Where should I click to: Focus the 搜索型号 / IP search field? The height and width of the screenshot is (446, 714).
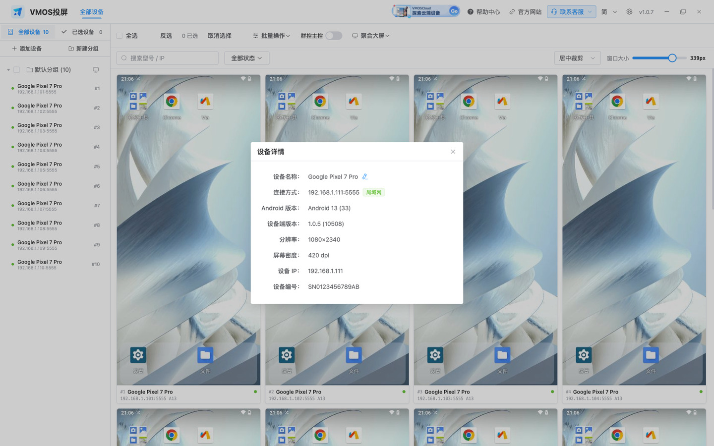coord(167,58)
